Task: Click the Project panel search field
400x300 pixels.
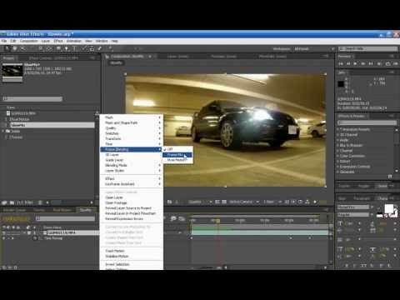Action: pyautogui.click(x=32, y=99)
